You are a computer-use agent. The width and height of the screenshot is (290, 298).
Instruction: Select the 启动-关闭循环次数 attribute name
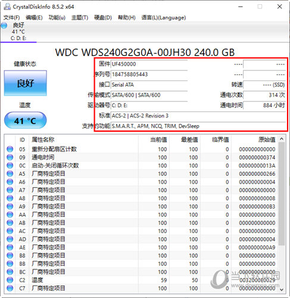pos(55,166)
